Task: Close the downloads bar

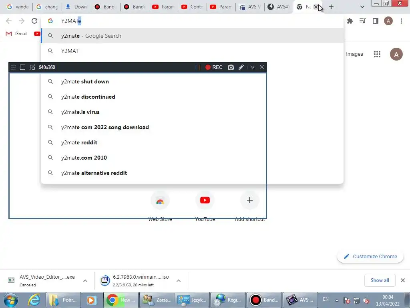Action: (403, 280)
